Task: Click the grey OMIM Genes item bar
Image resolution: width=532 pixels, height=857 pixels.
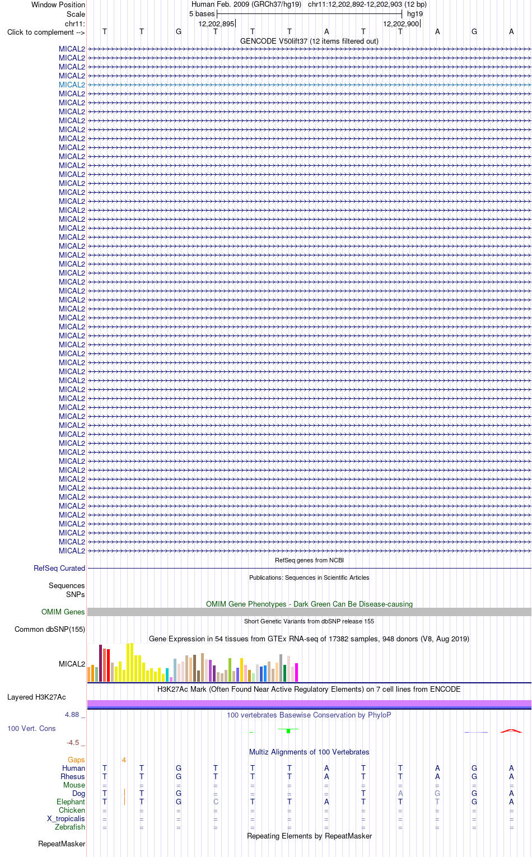Action: tap(309, 612)
